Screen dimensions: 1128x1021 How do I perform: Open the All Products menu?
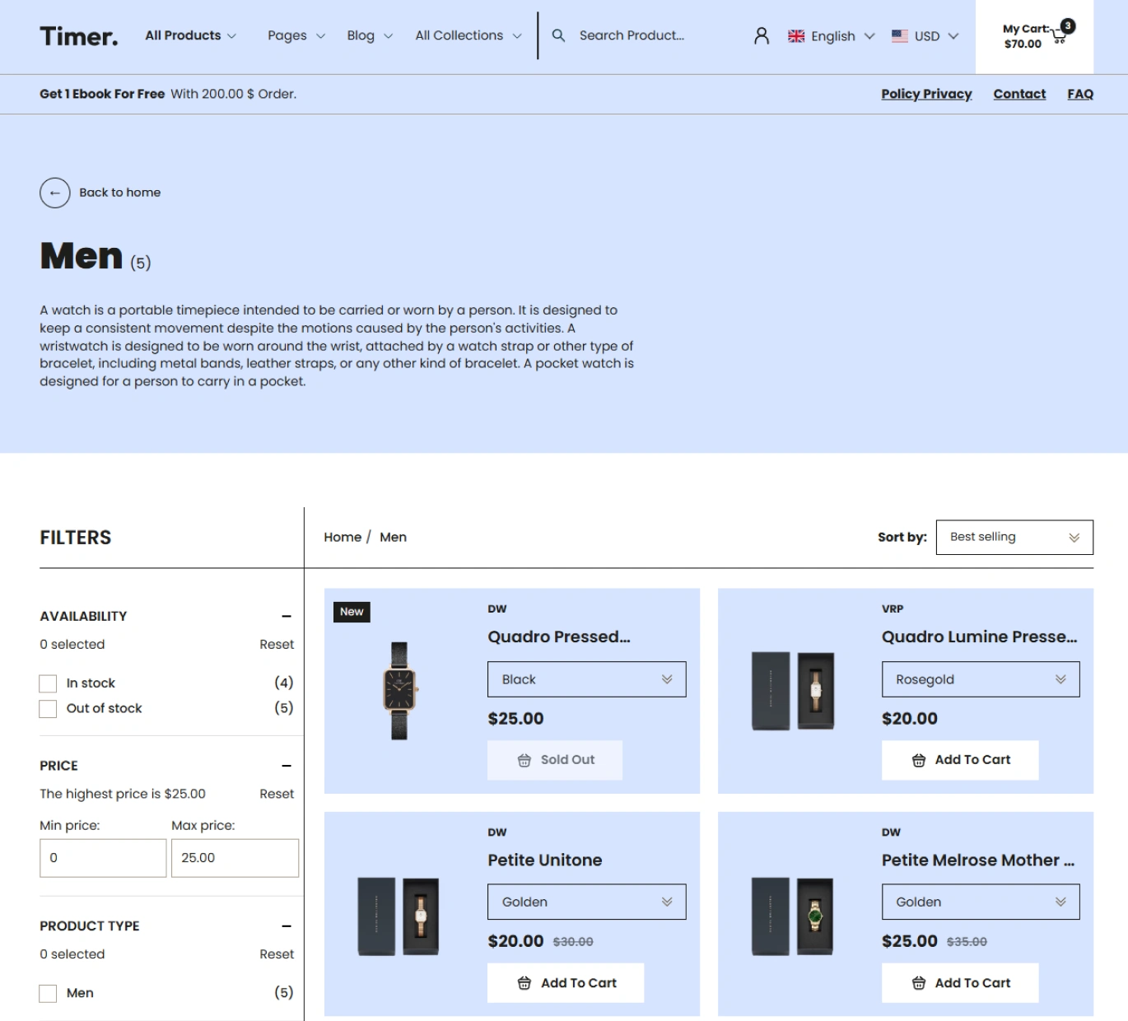(x=190, y=36)
